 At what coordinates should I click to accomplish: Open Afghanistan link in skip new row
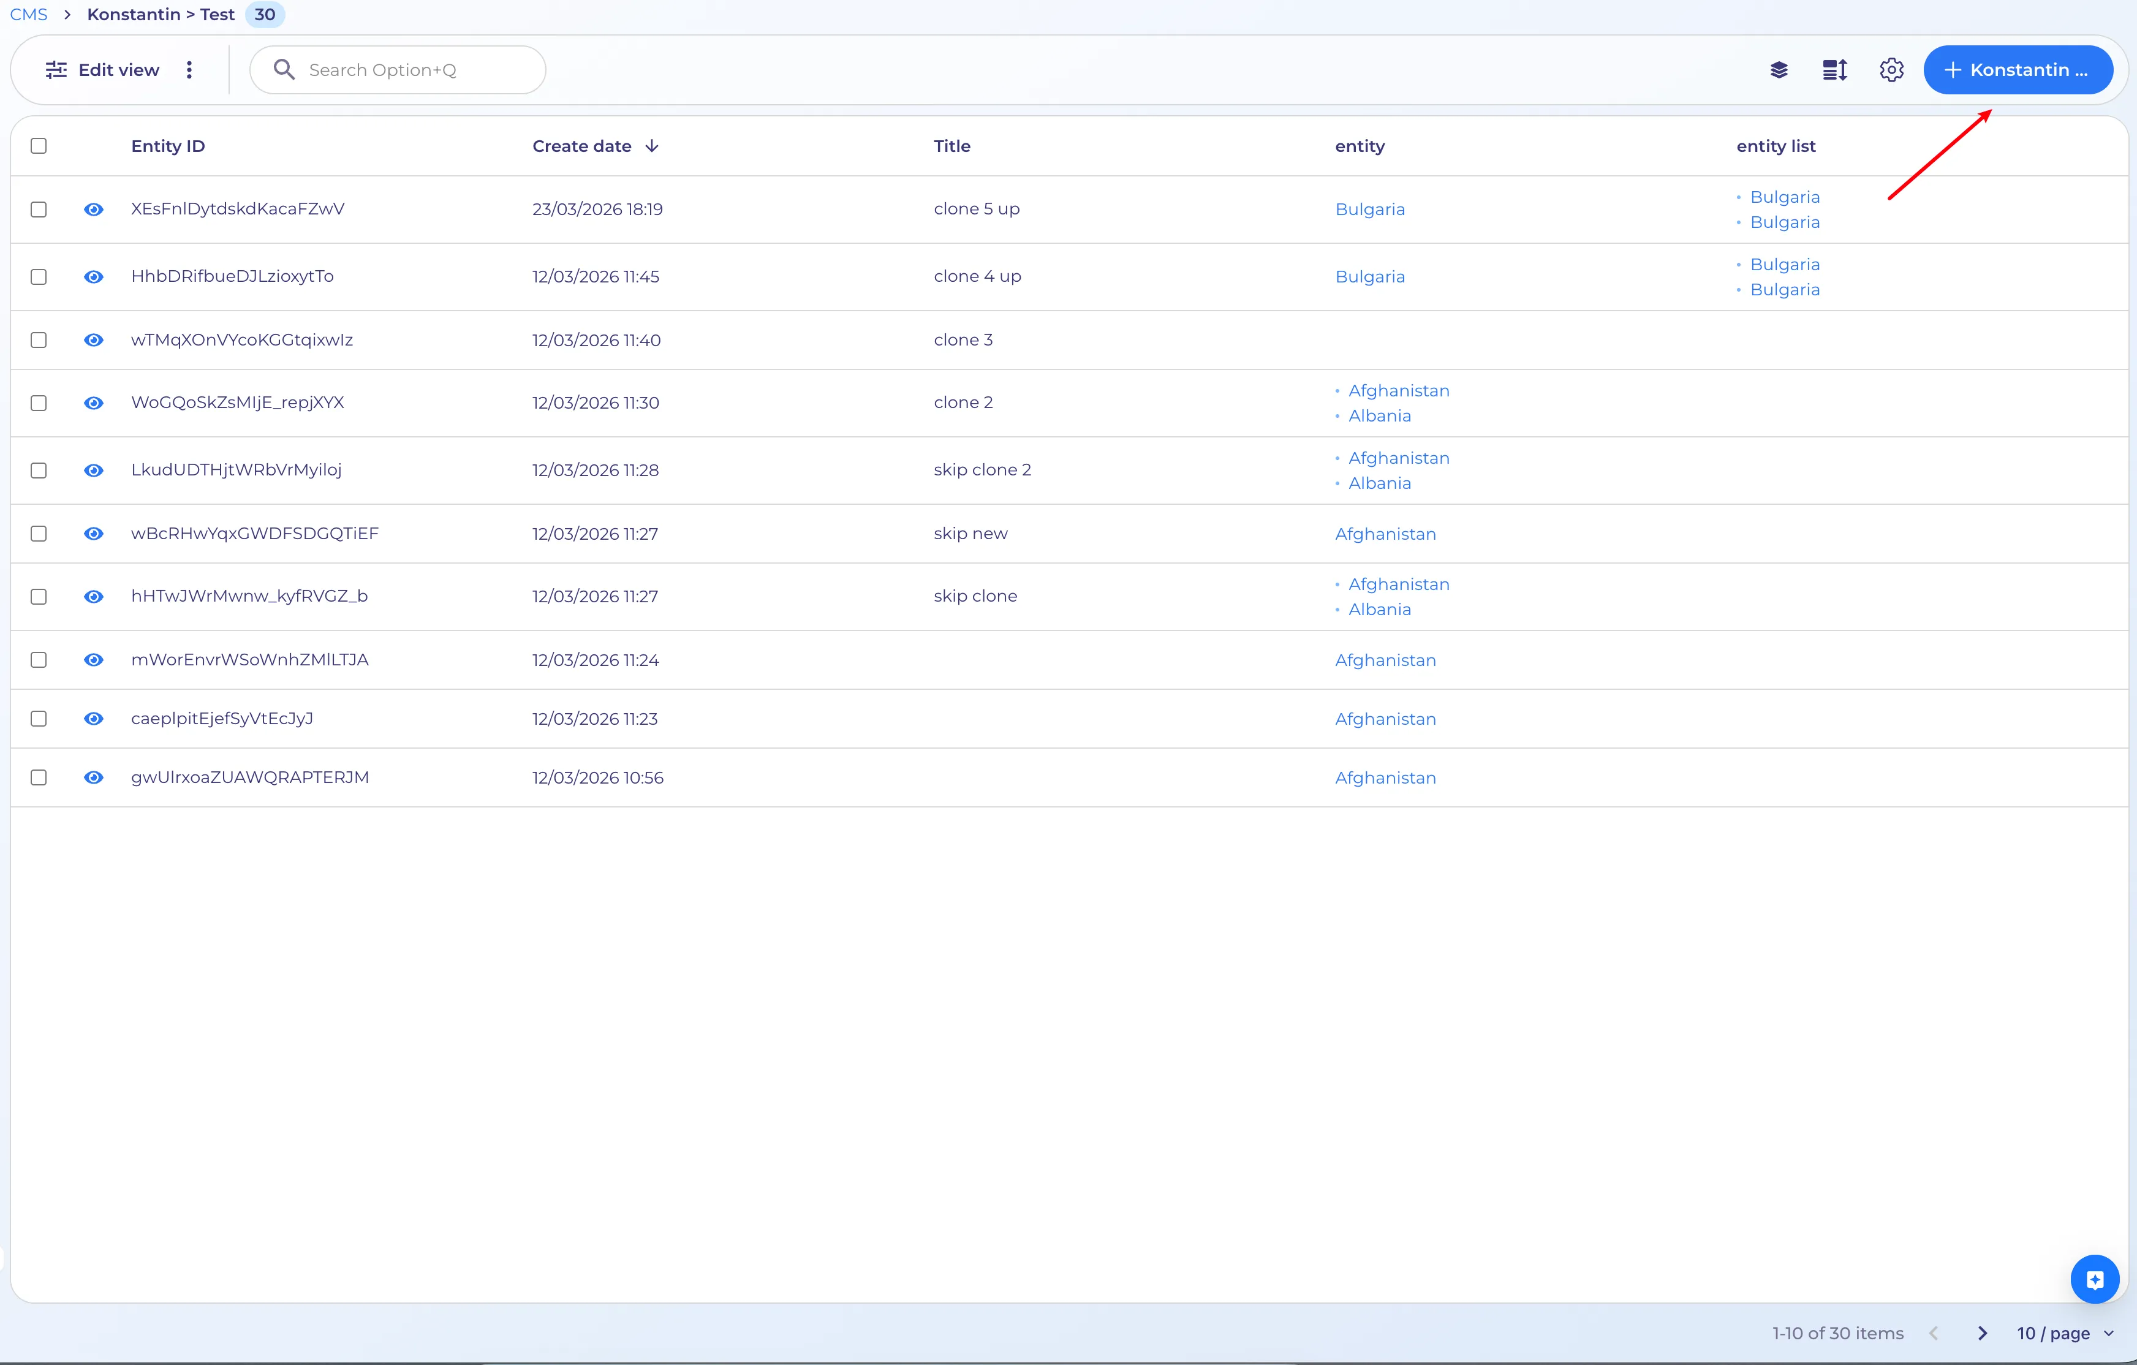pos(1385,534)
